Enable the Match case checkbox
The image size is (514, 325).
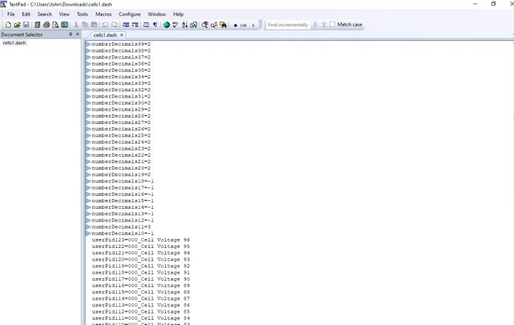coord(333,24)
